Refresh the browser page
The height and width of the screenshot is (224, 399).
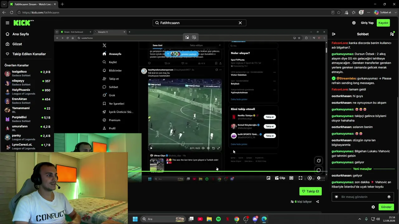pyautogui.click(x=12, y=12)
